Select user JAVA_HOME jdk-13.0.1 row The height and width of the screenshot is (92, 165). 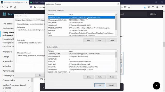pos(81,25)
